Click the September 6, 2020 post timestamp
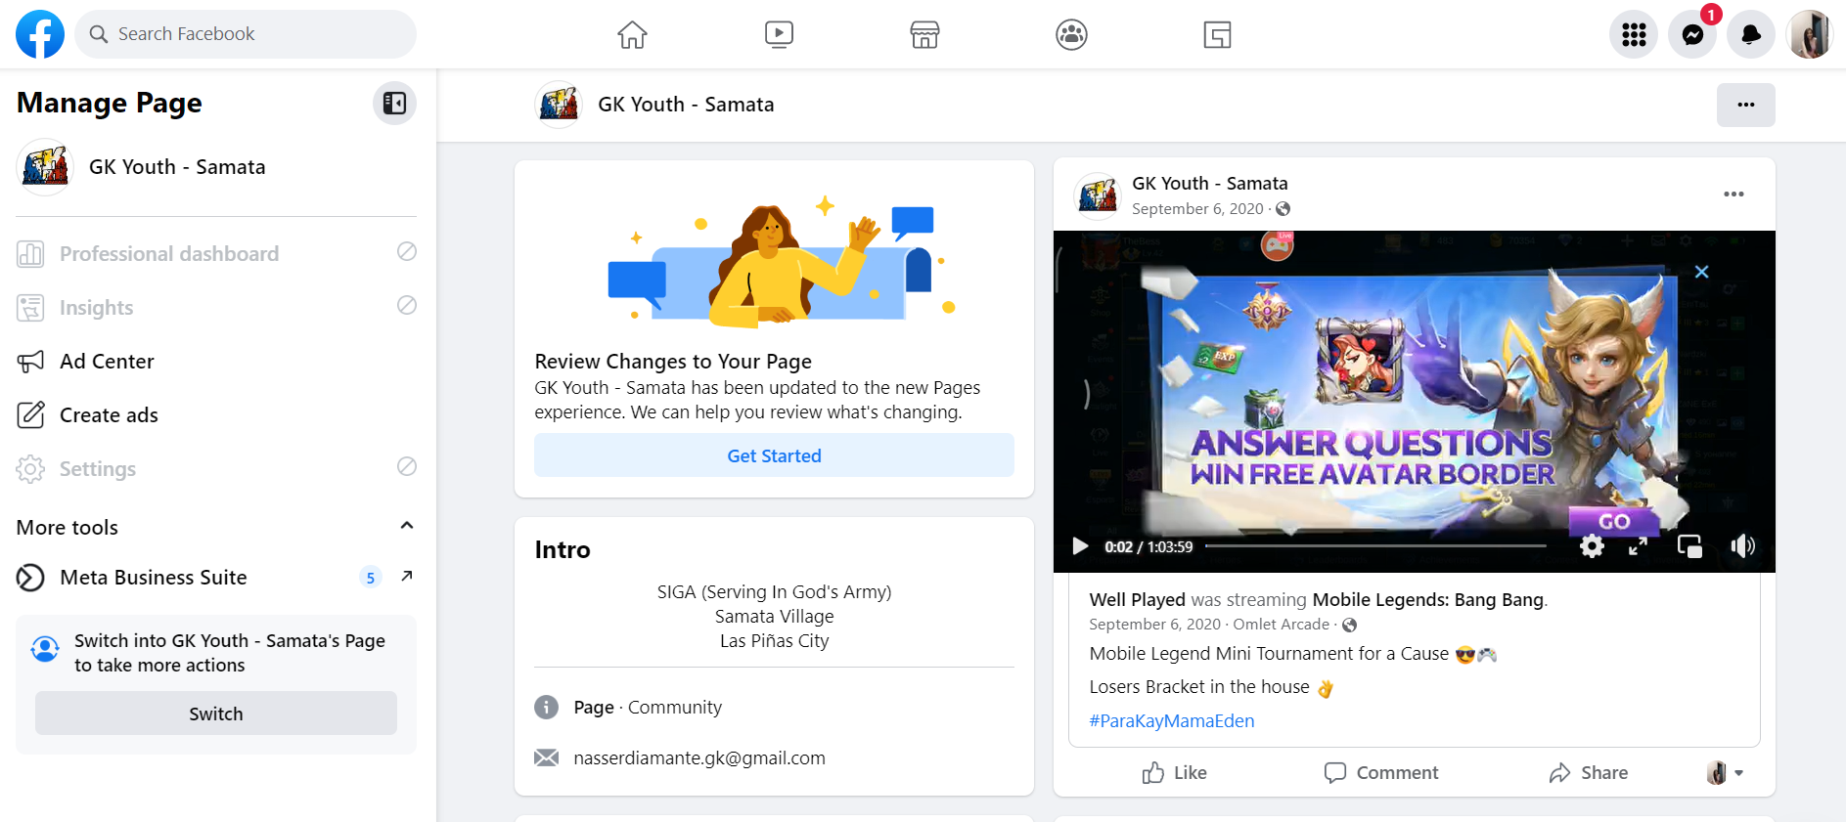This screenshot has width=1846, height=822. coord(1197,209)
